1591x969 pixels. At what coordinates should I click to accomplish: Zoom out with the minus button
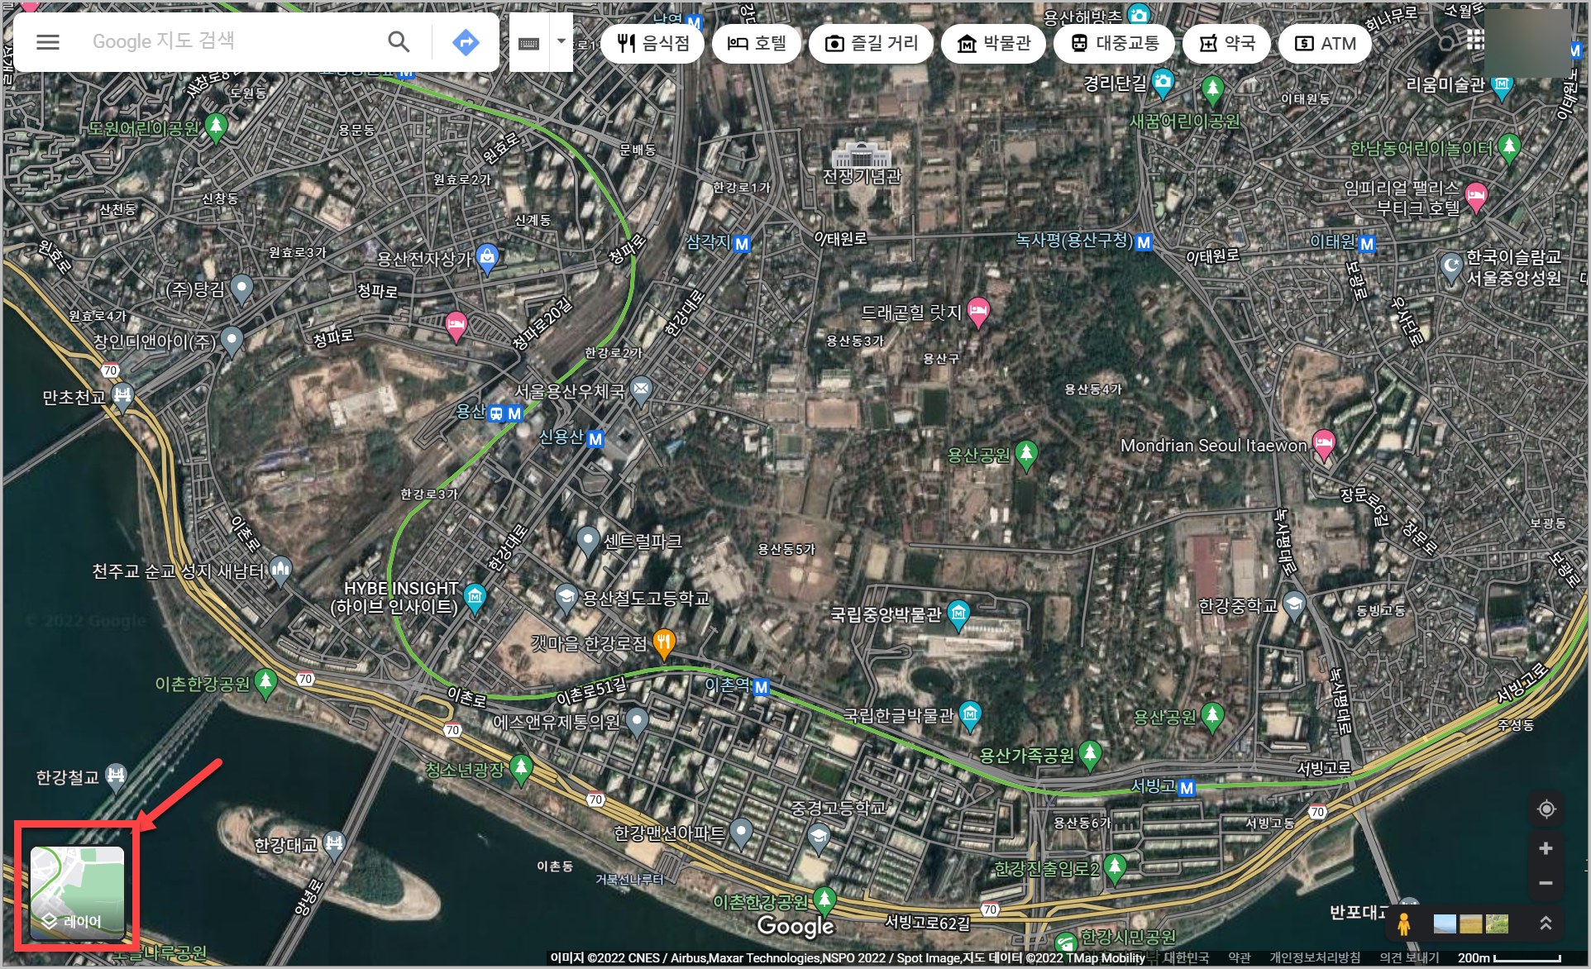pos(1546,883)
